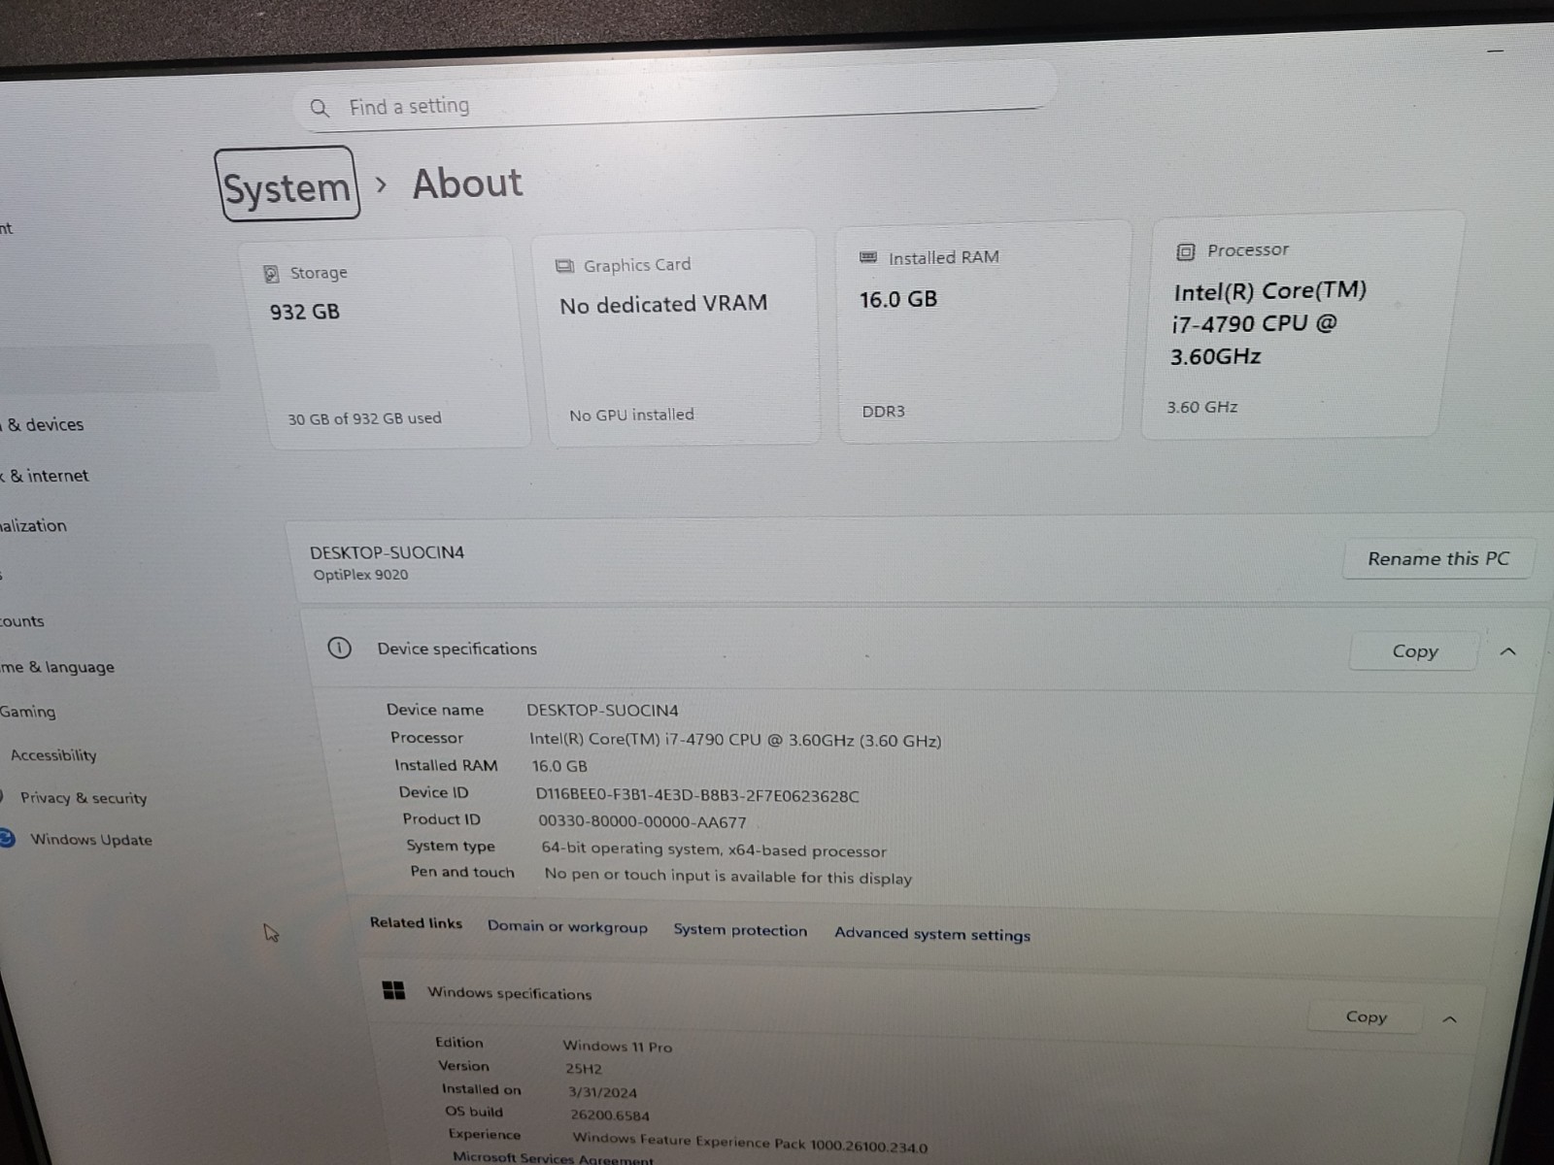Viewport: 1554px width, 1165px height.
Task: Collapse the Device specifications section
Action: coord(1508,651)
